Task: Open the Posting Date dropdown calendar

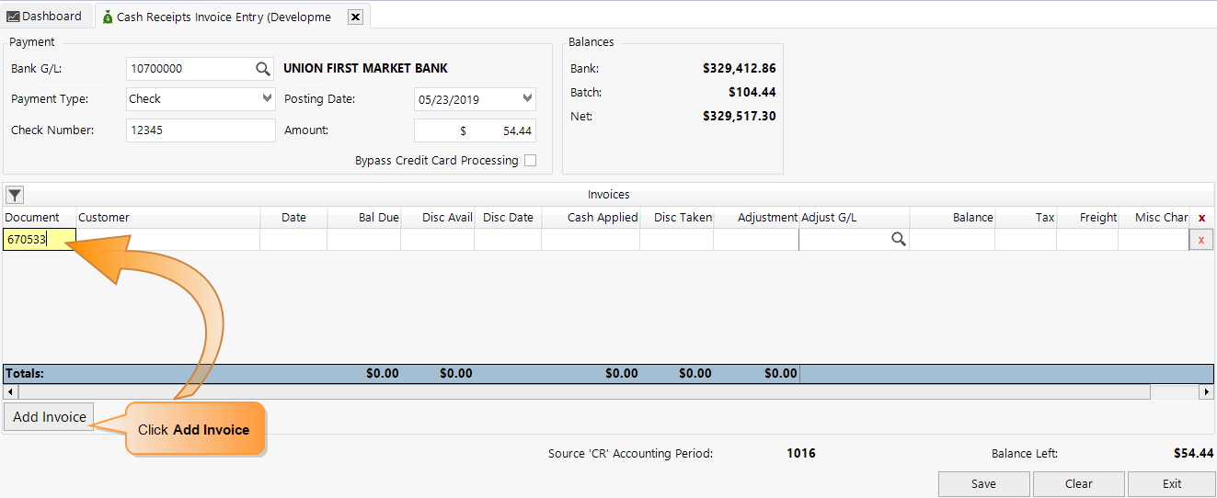Action: pos(527,98)
